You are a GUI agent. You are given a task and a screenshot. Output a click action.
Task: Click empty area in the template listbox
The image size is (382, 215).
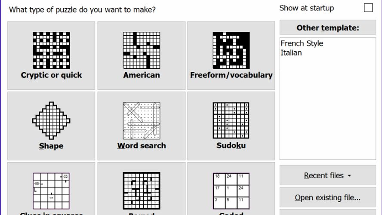[327, 112]
